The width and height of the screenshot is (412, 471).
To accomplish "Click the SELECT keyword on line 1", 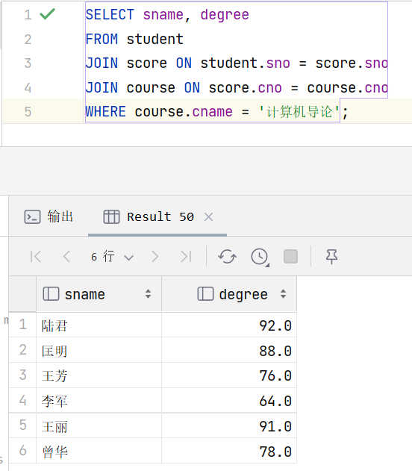I will pyautogui.click(x=110, y=15).
